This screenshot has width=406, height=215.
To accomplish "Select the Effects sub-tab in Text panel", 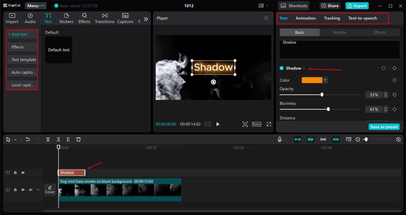I will pyautogui.click(x=379, y=32).
